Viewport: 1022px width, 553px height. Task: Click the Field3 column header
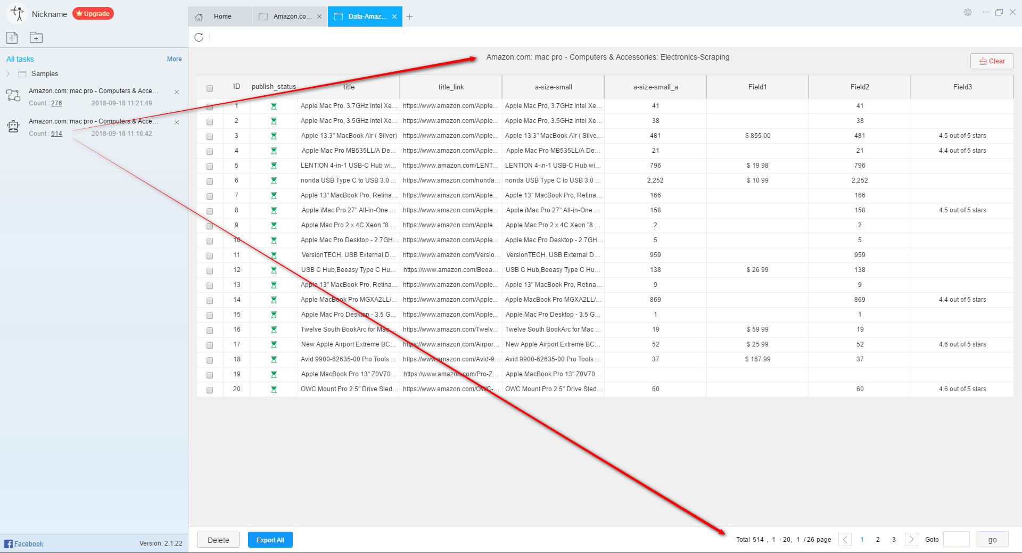[962, 87]
